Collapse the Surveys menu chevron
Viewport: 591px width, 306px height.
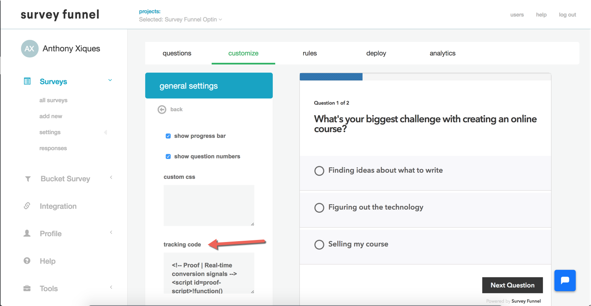coord(110,80)
